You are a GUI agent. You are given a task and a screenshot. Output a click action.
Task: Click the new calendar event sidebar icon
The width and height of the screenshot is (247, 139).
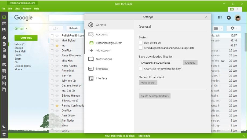point(4,71)
